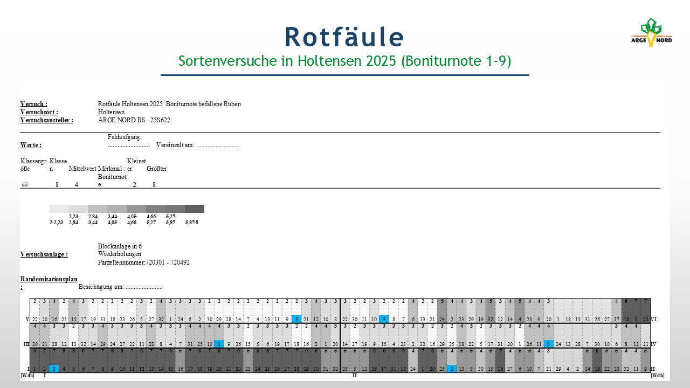Click the underlined Versuchsanlage label
690x388 pixels.
[x=44, y=254]
